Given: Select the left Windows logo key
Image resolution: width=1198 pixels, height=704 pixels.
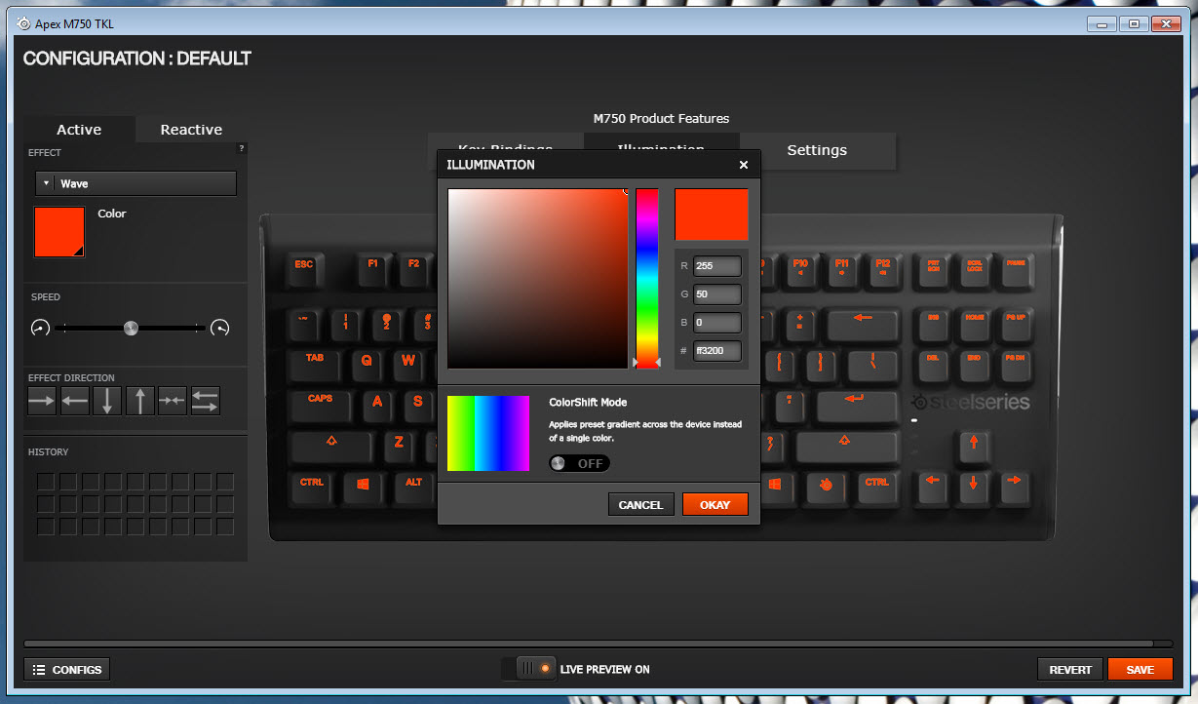Looking at the screenshot, I should pos(363,488).
